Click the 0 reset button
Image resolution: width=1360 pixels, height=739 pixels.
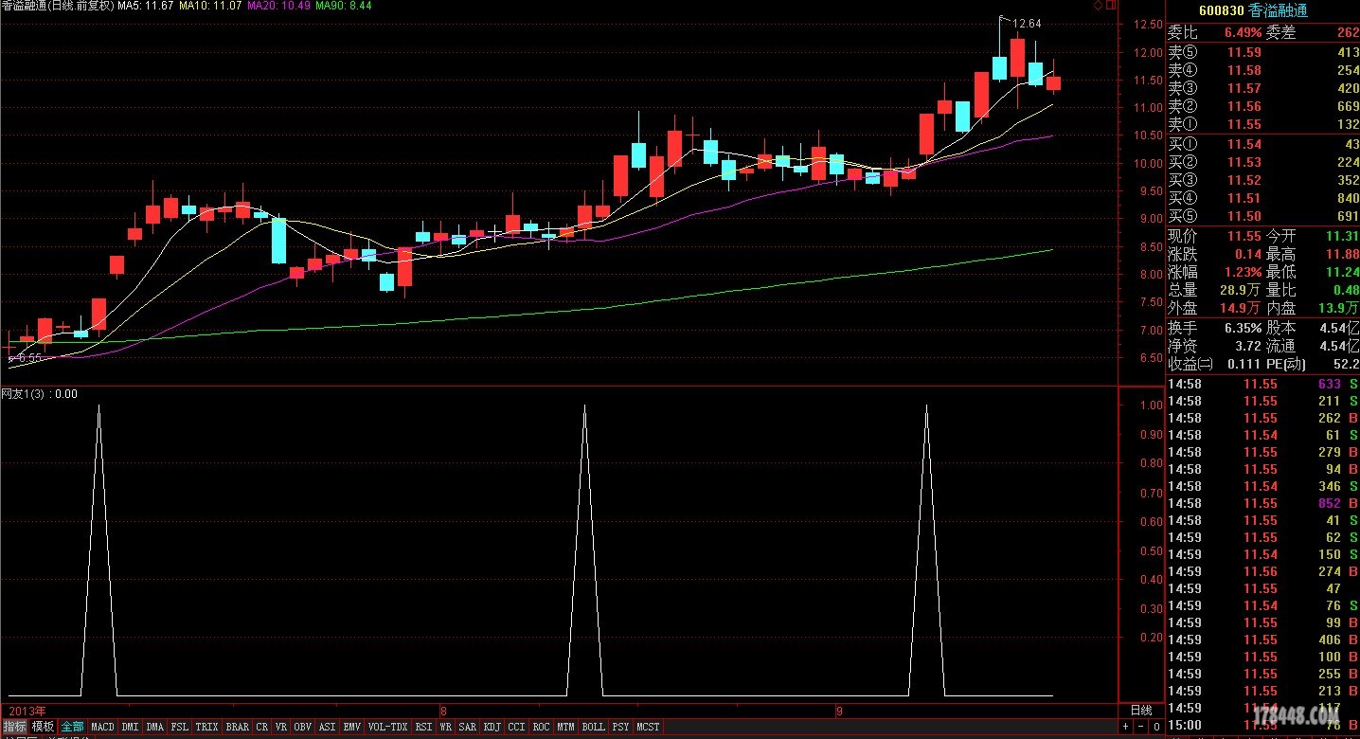[1155, 727]
